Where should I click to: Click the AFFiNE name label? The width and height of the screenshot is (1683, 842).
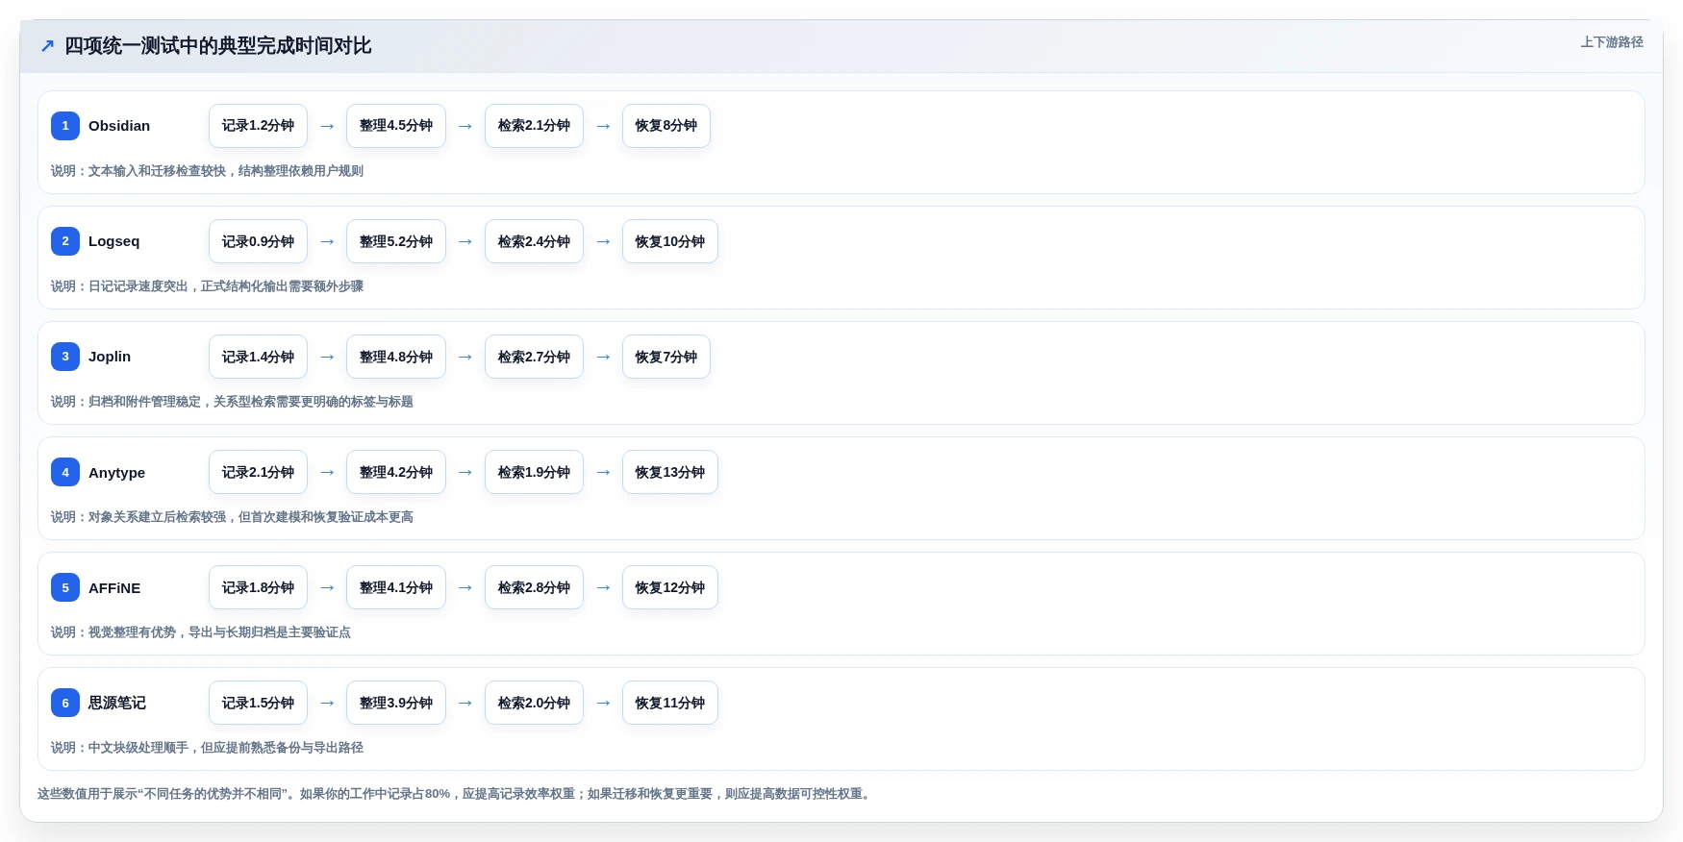(114, 587)
